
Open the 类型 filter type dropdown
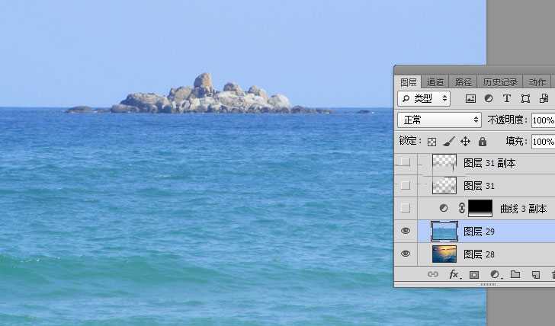[x=425, y=98]
